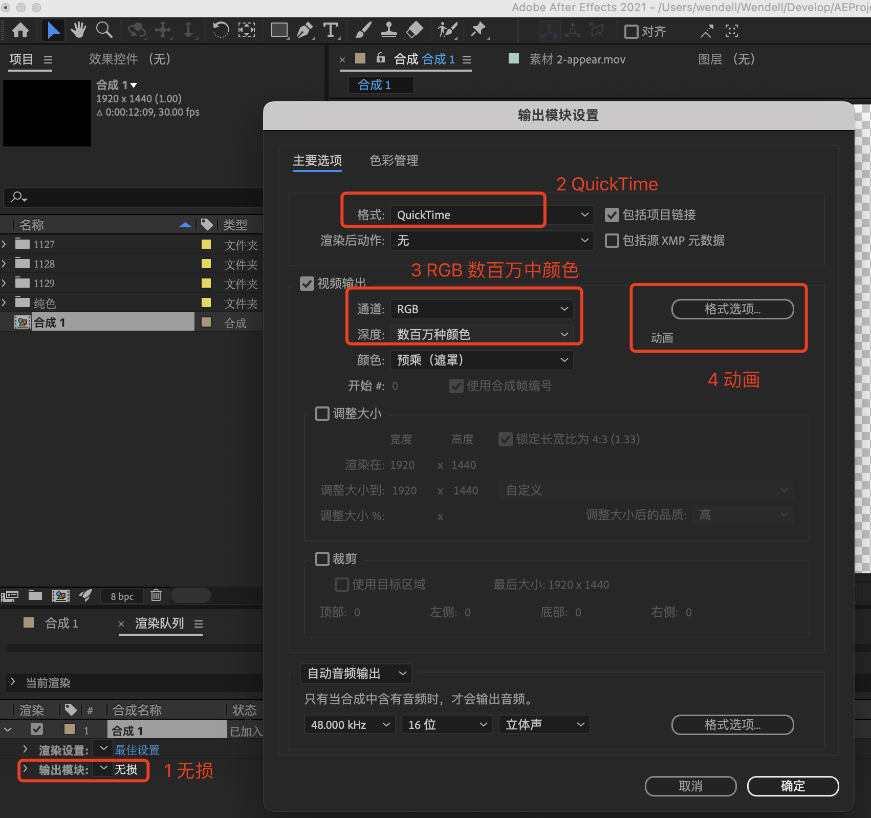
Task: Enable the 调整大小 resize checkbox
Action: (322, 414)
